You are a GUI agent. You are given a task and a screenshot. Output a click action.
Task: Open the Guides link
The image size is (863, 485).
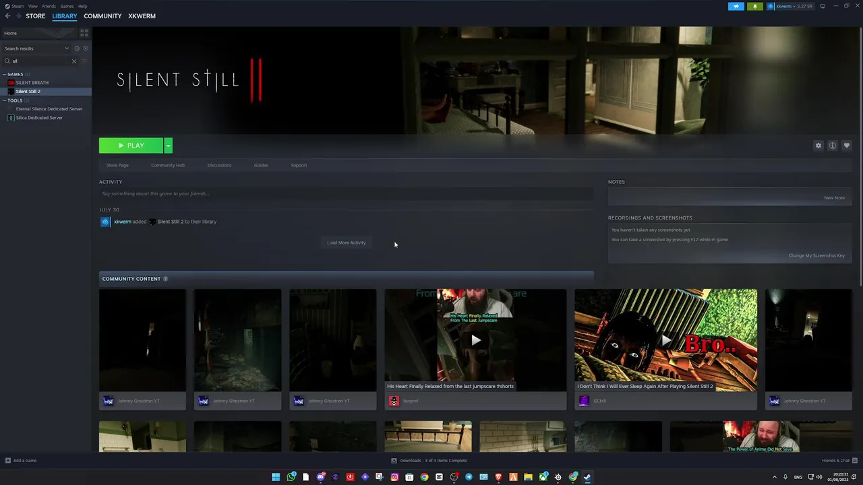[261, 165]
